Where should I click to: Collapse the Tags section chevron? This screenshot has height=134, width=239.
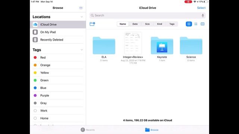tap(82, 50)
